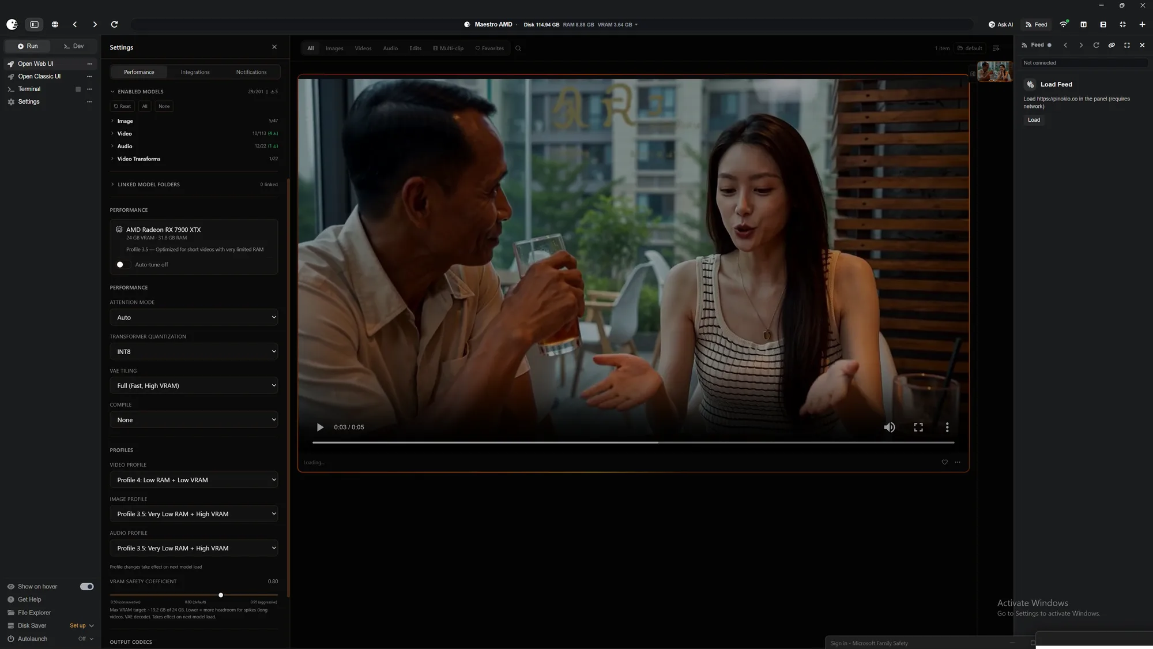
Task: Open the Audio Profile dropdown
Action: [x=194, y=548]
